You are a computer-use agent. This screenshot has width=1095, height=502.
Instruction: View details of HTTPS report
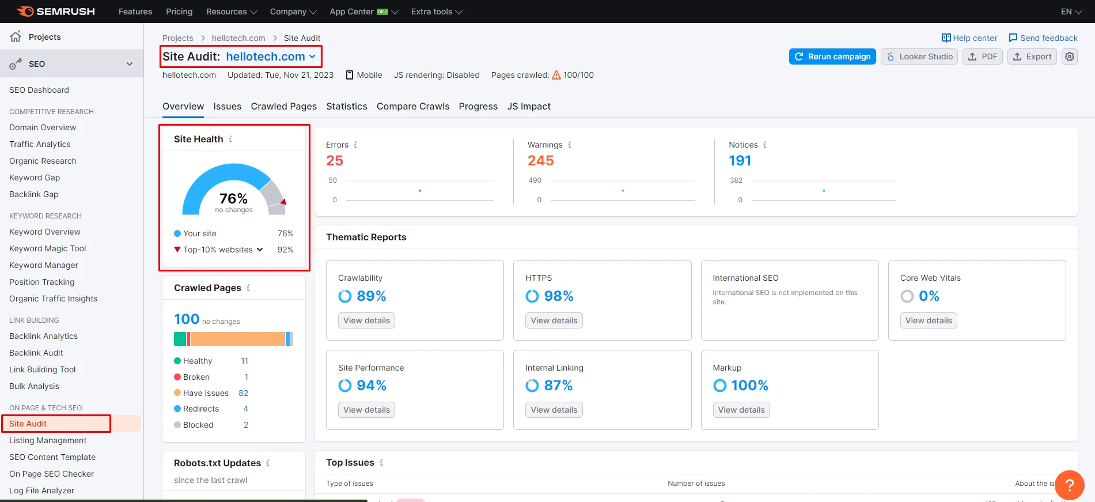[554, 320]
